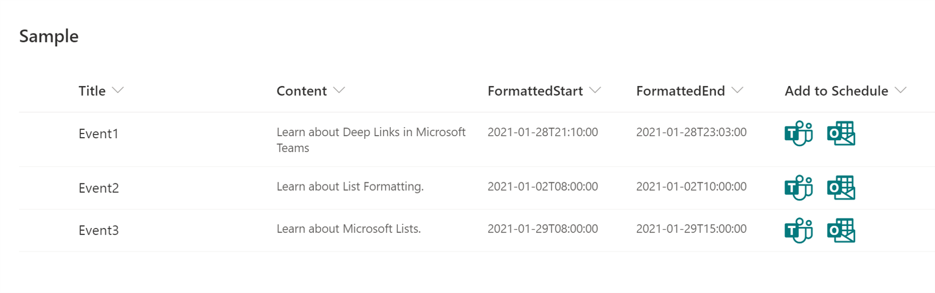Click the Sample list heading
The width and height of the screenshot is (935, 293).
(49, 36)
